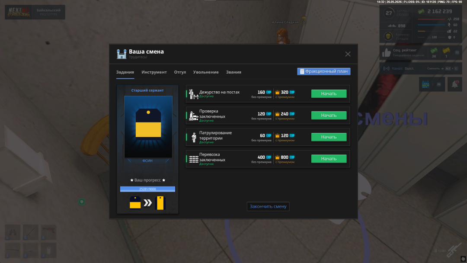Click the green shield map marker

82,202
